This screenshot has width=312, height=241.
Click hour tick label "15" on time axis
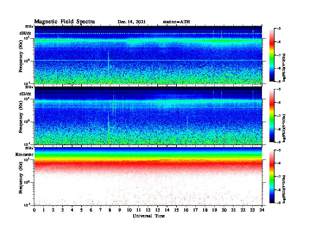point(176,210)
